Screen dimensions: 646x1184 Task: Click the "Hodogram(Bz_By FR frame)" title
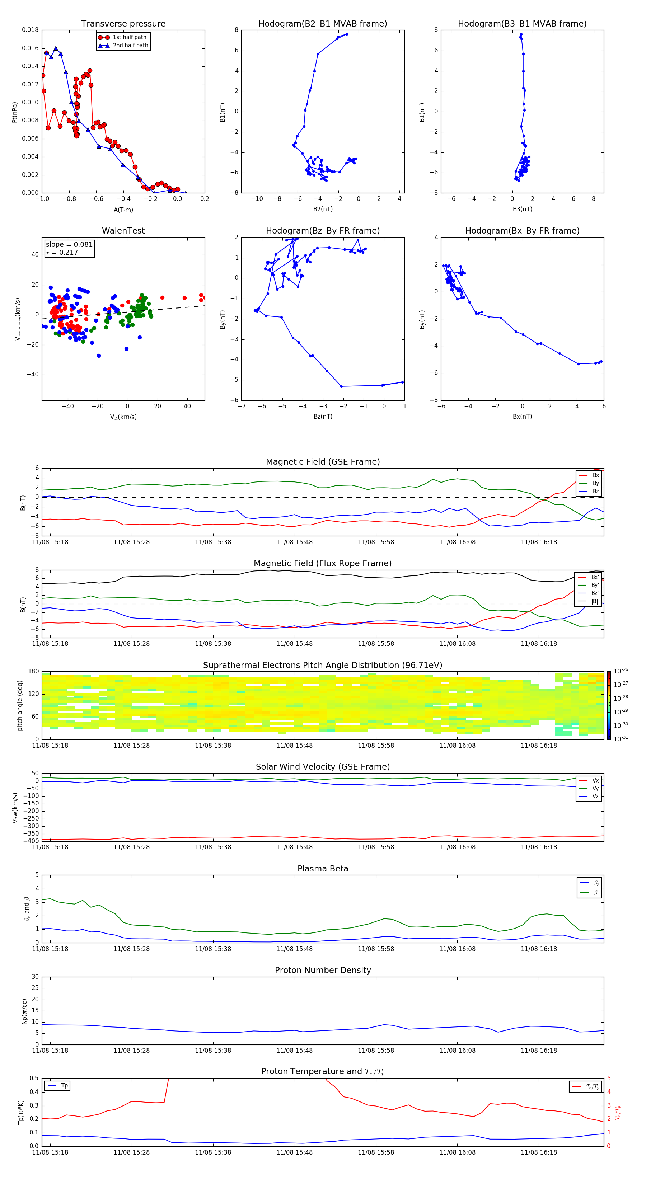click(323, 231)
